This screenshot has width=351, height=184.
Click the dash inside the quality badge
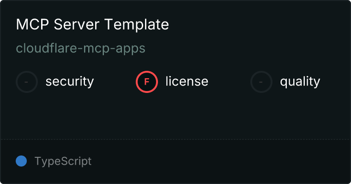[x=261, y=82]
